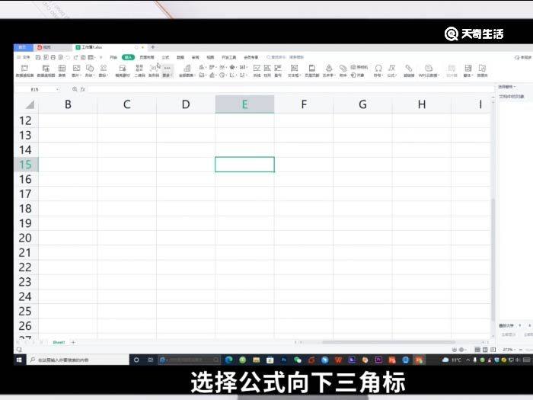Open WPS Office icon on taskbar

click(x=338, y=360)
